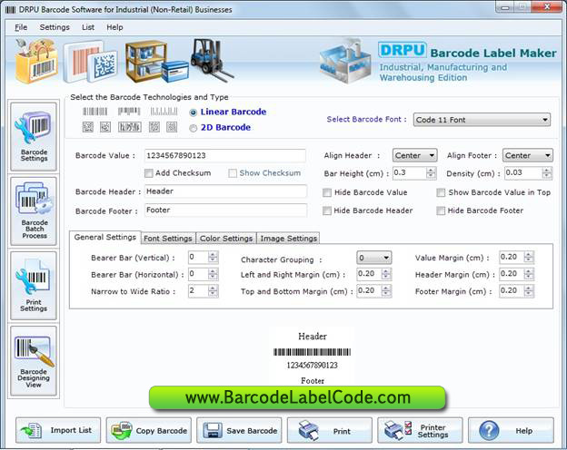
Task: Open the Select Barcode Font dropdown
Action: 482,120
